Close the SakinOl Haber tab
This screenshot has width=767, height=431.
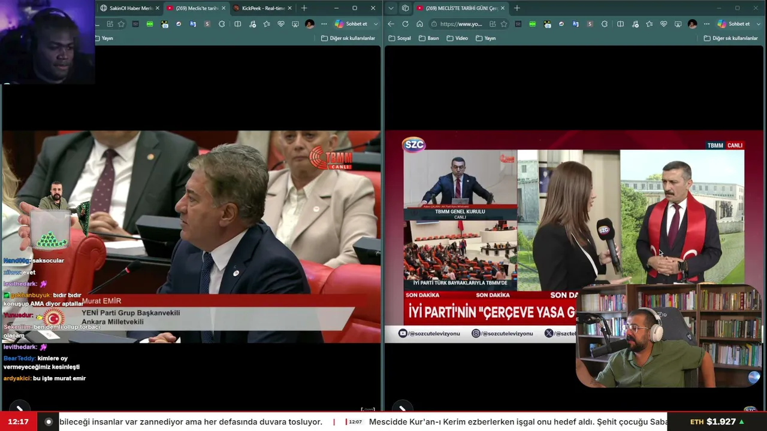click(158, 8)
